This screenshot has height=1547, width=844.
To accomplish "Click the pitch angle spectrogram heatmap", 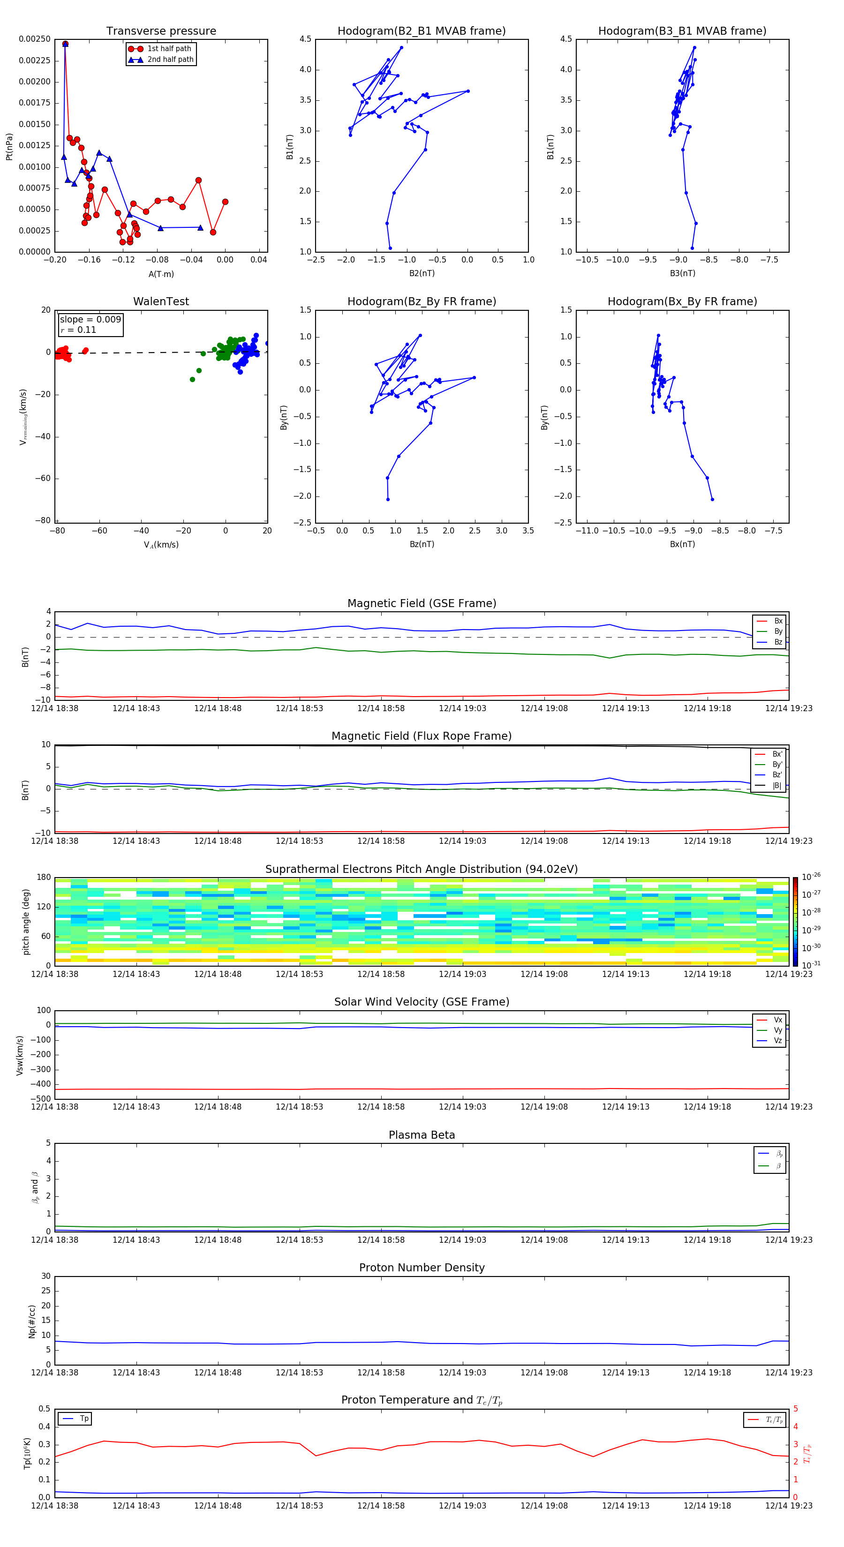I will pyautogui.click(x=422, y=921).
